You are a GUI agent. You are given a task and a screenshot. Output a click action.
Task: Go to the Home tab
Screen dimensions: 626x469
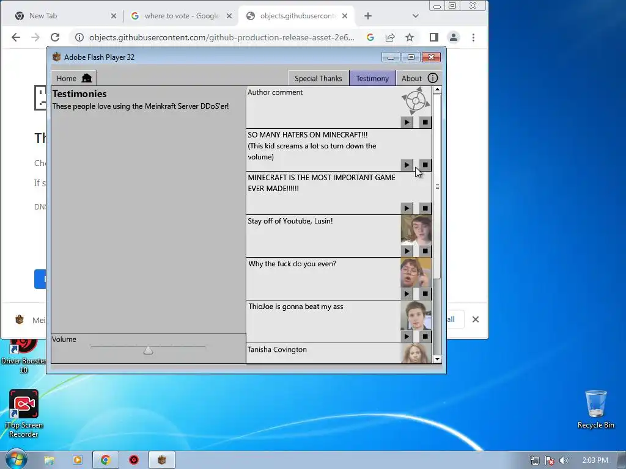pyautogui.click(x=74, y=78)
